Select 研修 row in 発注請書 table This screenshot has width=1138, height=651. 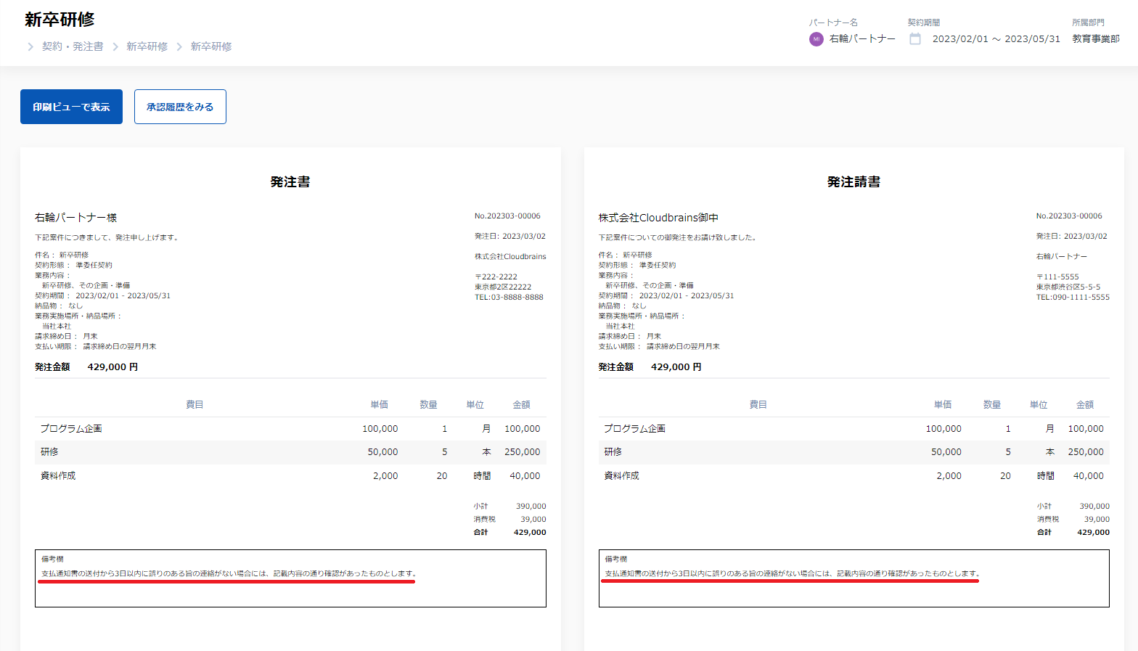(x=854, y=452)
